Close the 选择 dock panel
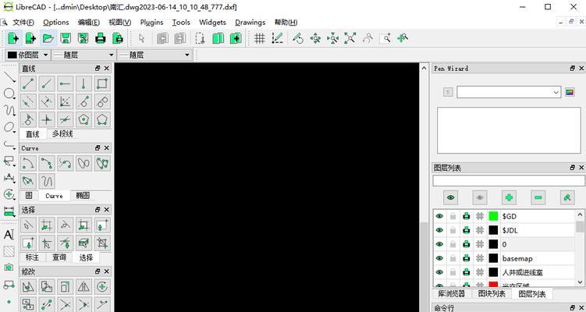 107,210
